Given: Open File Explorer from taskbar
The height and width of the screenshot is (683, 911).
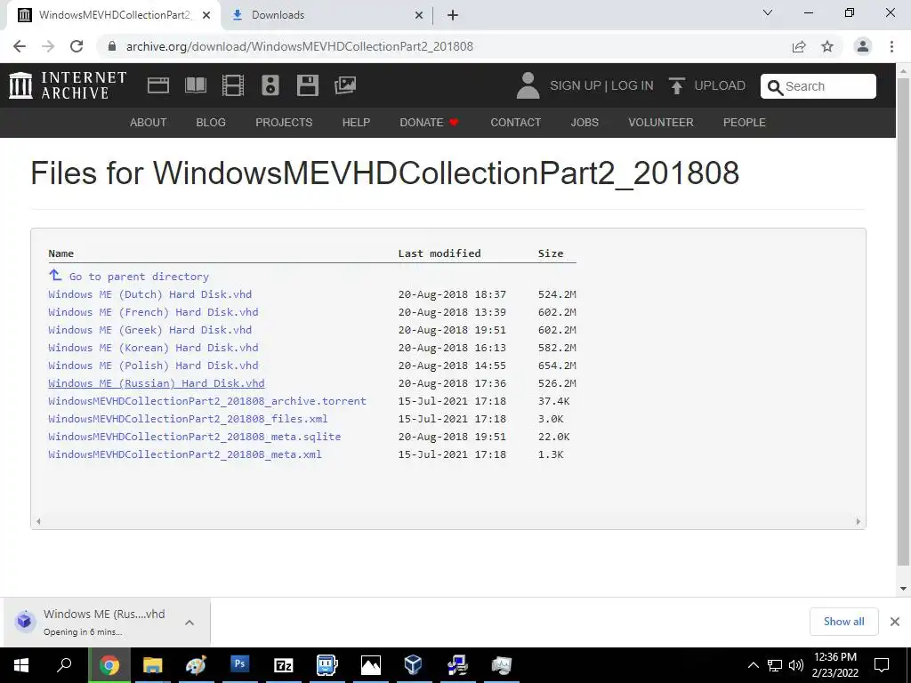Looking at the screenshot, I should click(x=153, y=665).
